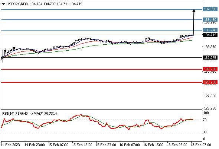Viewport: 219px width, 149px height.
Task: Open the chart menu triangle beside USDJPY,M30
Action: coord(3,4)
